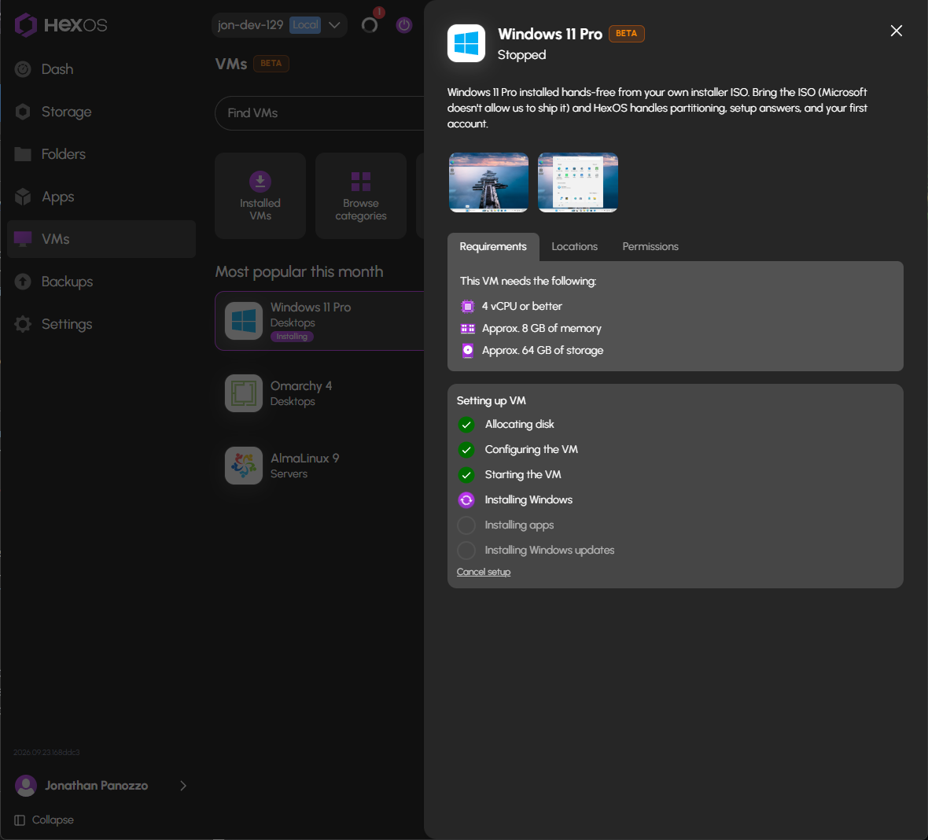This screenshot has height=840, width=928.
Task: Select the AlmaLinux 9 VM entry
Action: pyautogui.click(x=319, y=466)
